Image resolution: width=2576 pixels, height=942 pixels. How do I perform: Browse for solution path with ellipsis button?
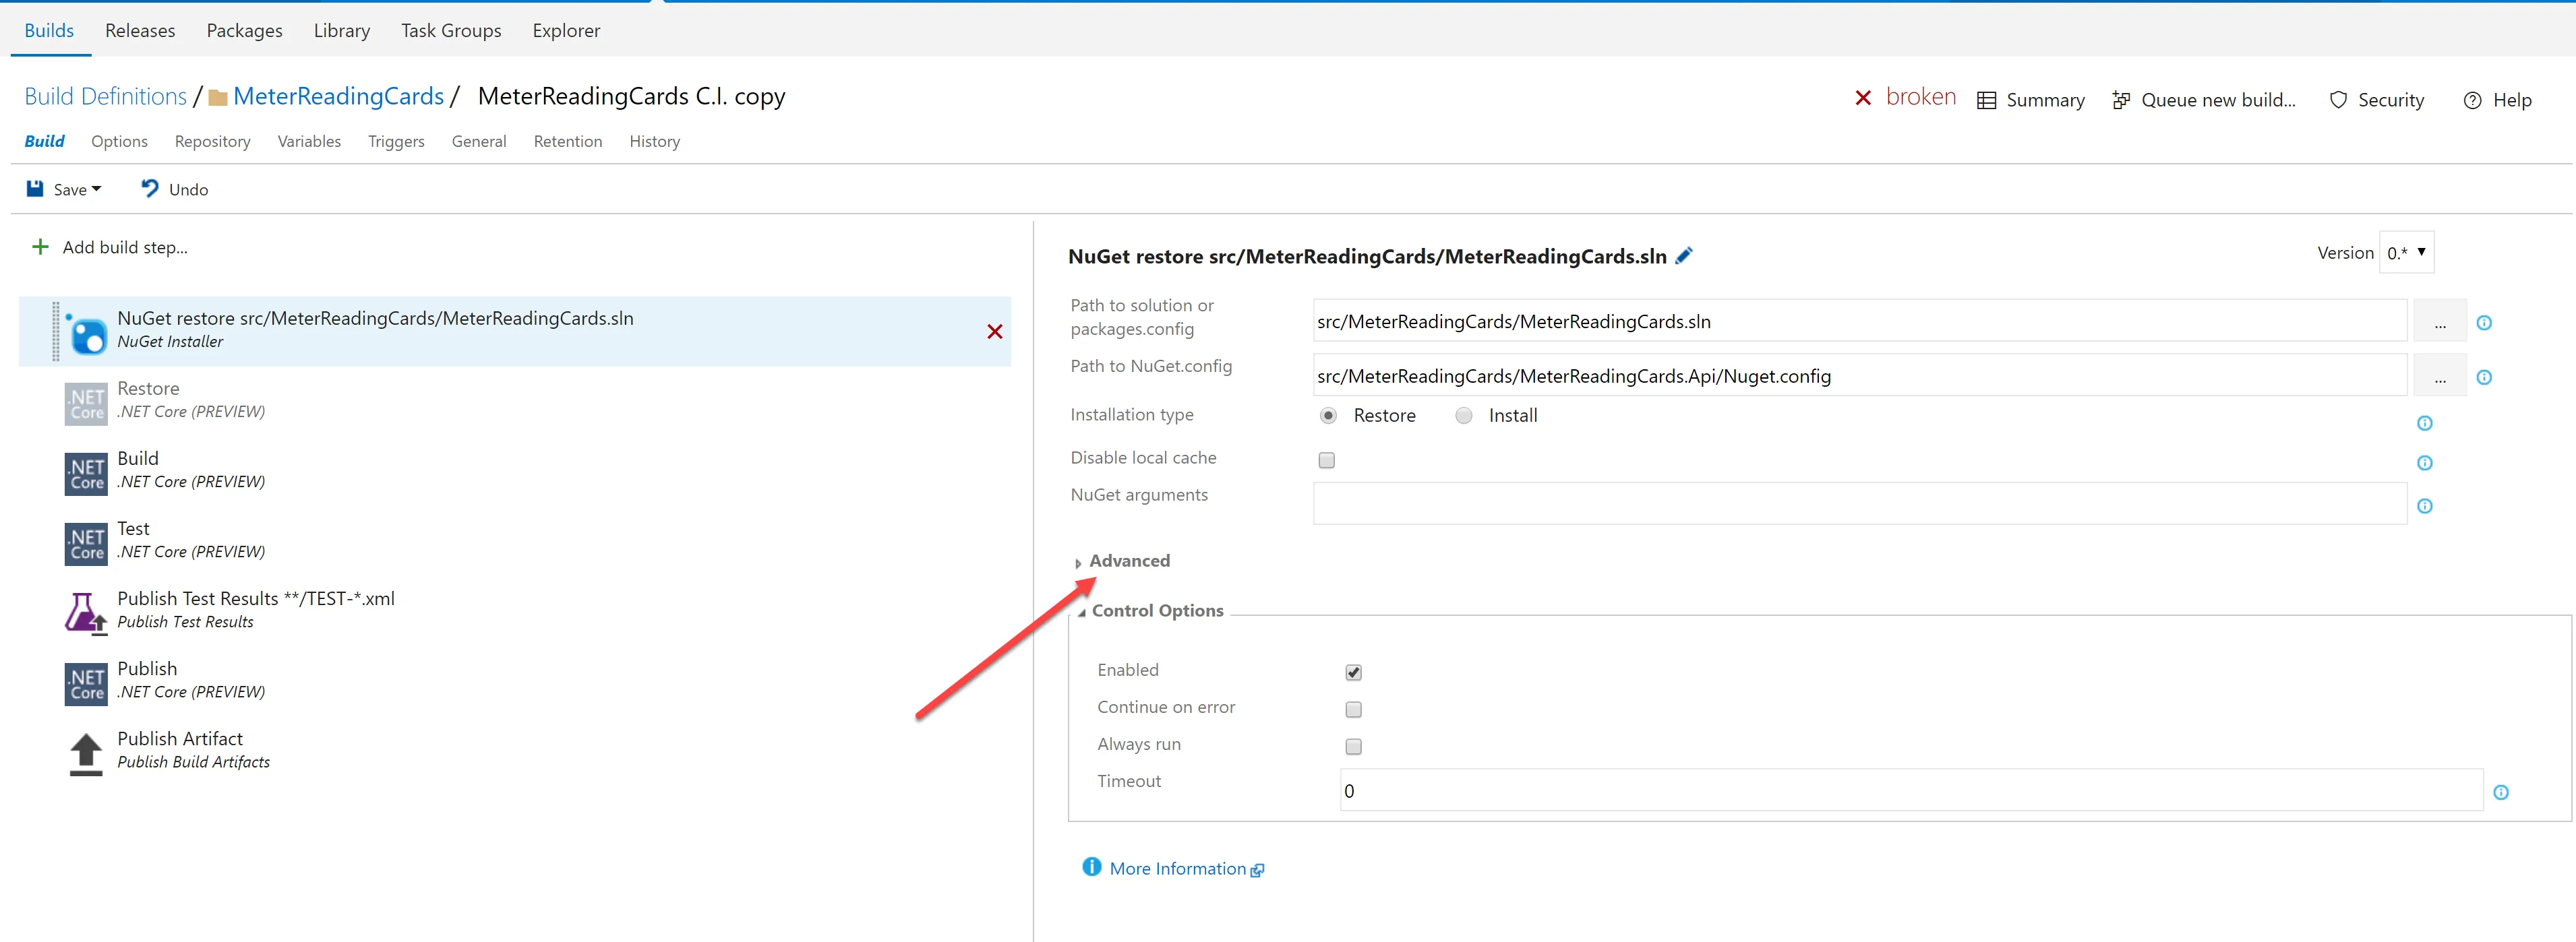tap(2440, 322)
